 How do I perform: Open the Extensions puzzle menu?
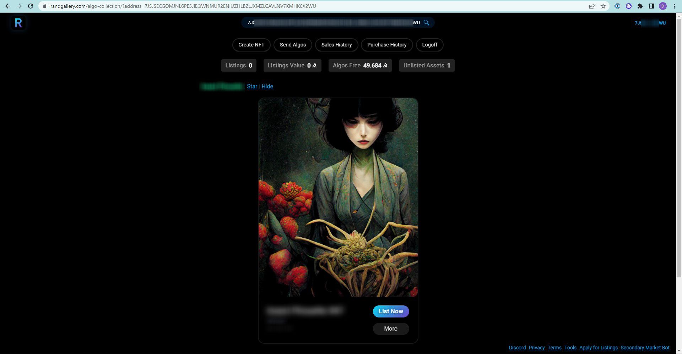point(640,6)
